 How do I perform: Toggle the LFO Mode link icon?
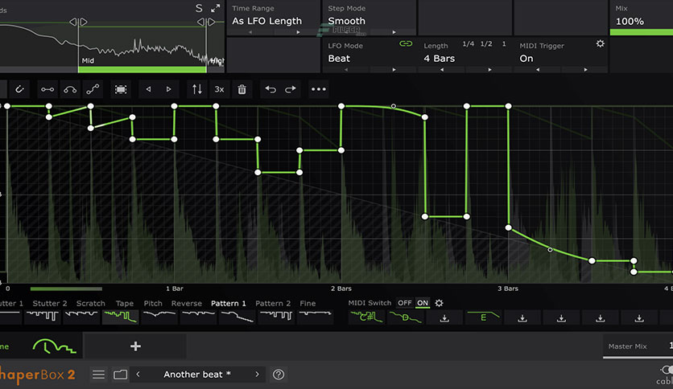[x=406, y=45]
